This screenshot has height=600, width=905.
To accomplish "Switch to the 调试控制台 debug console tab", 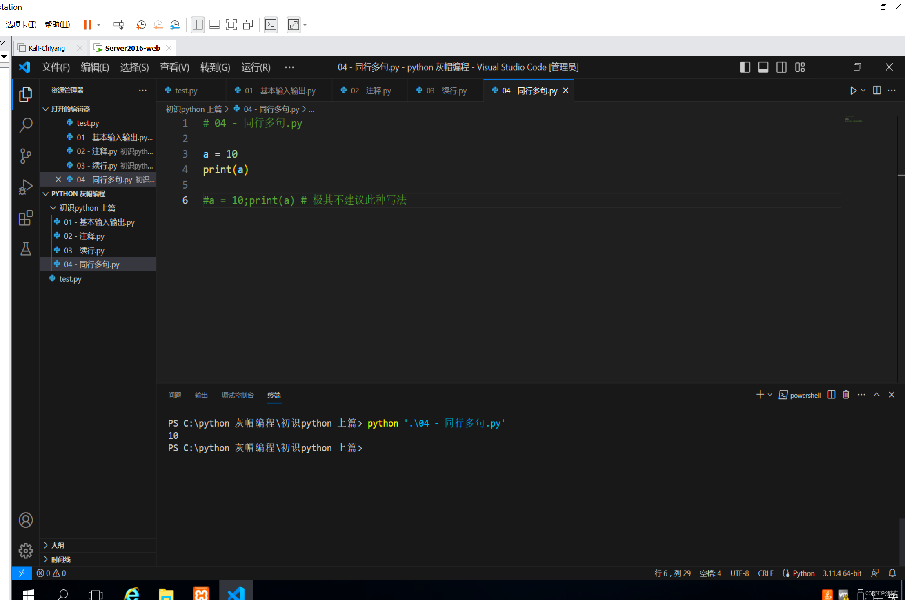I will (238, 395).
